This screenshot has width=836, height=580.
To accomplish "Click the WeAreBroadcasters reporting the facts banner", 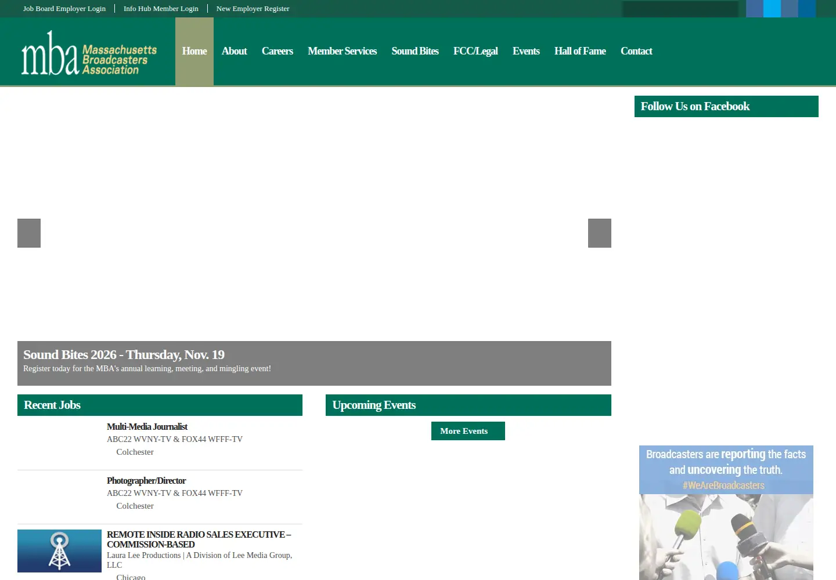I will click(726, 513).
